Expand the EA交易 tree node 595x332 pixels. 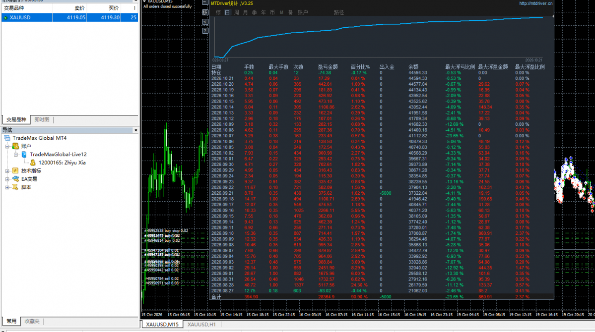(x=7, y=179)
